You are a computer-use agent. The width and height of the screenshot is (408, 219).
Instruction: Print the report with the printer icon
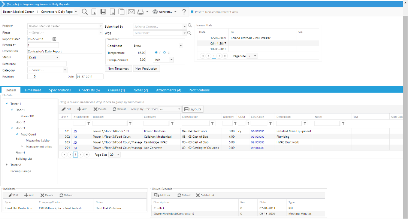140,12
